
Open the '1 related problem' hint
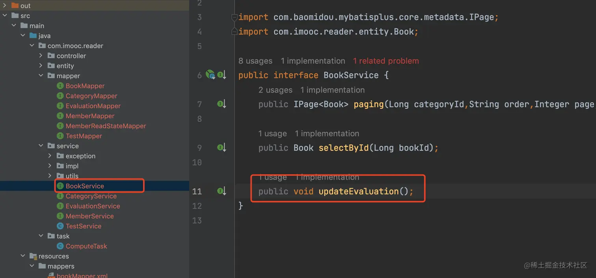click(x=386, y=61)
